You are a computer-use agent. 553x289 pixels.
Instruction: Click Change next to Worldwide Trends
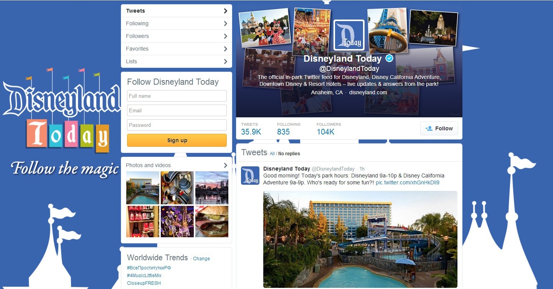pos(201,259)
